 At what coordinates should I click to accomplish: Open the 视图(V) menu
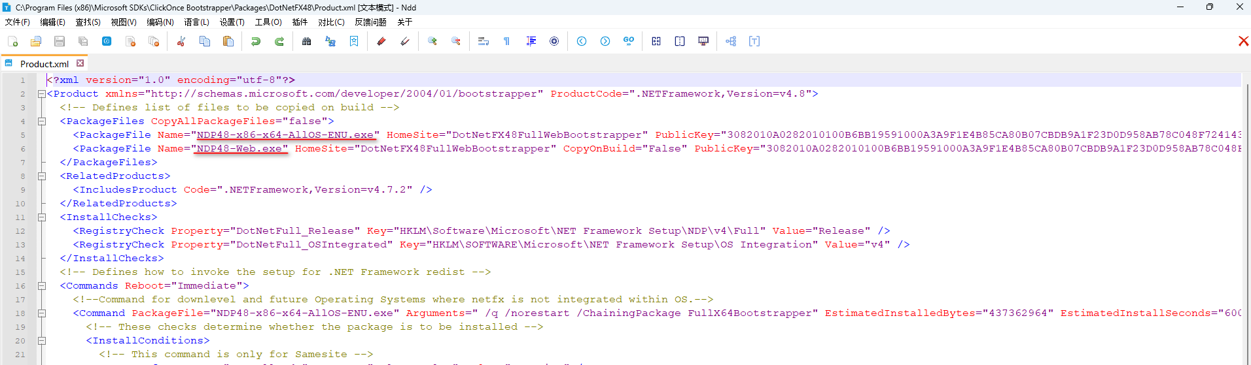click(x=124, y=22)
